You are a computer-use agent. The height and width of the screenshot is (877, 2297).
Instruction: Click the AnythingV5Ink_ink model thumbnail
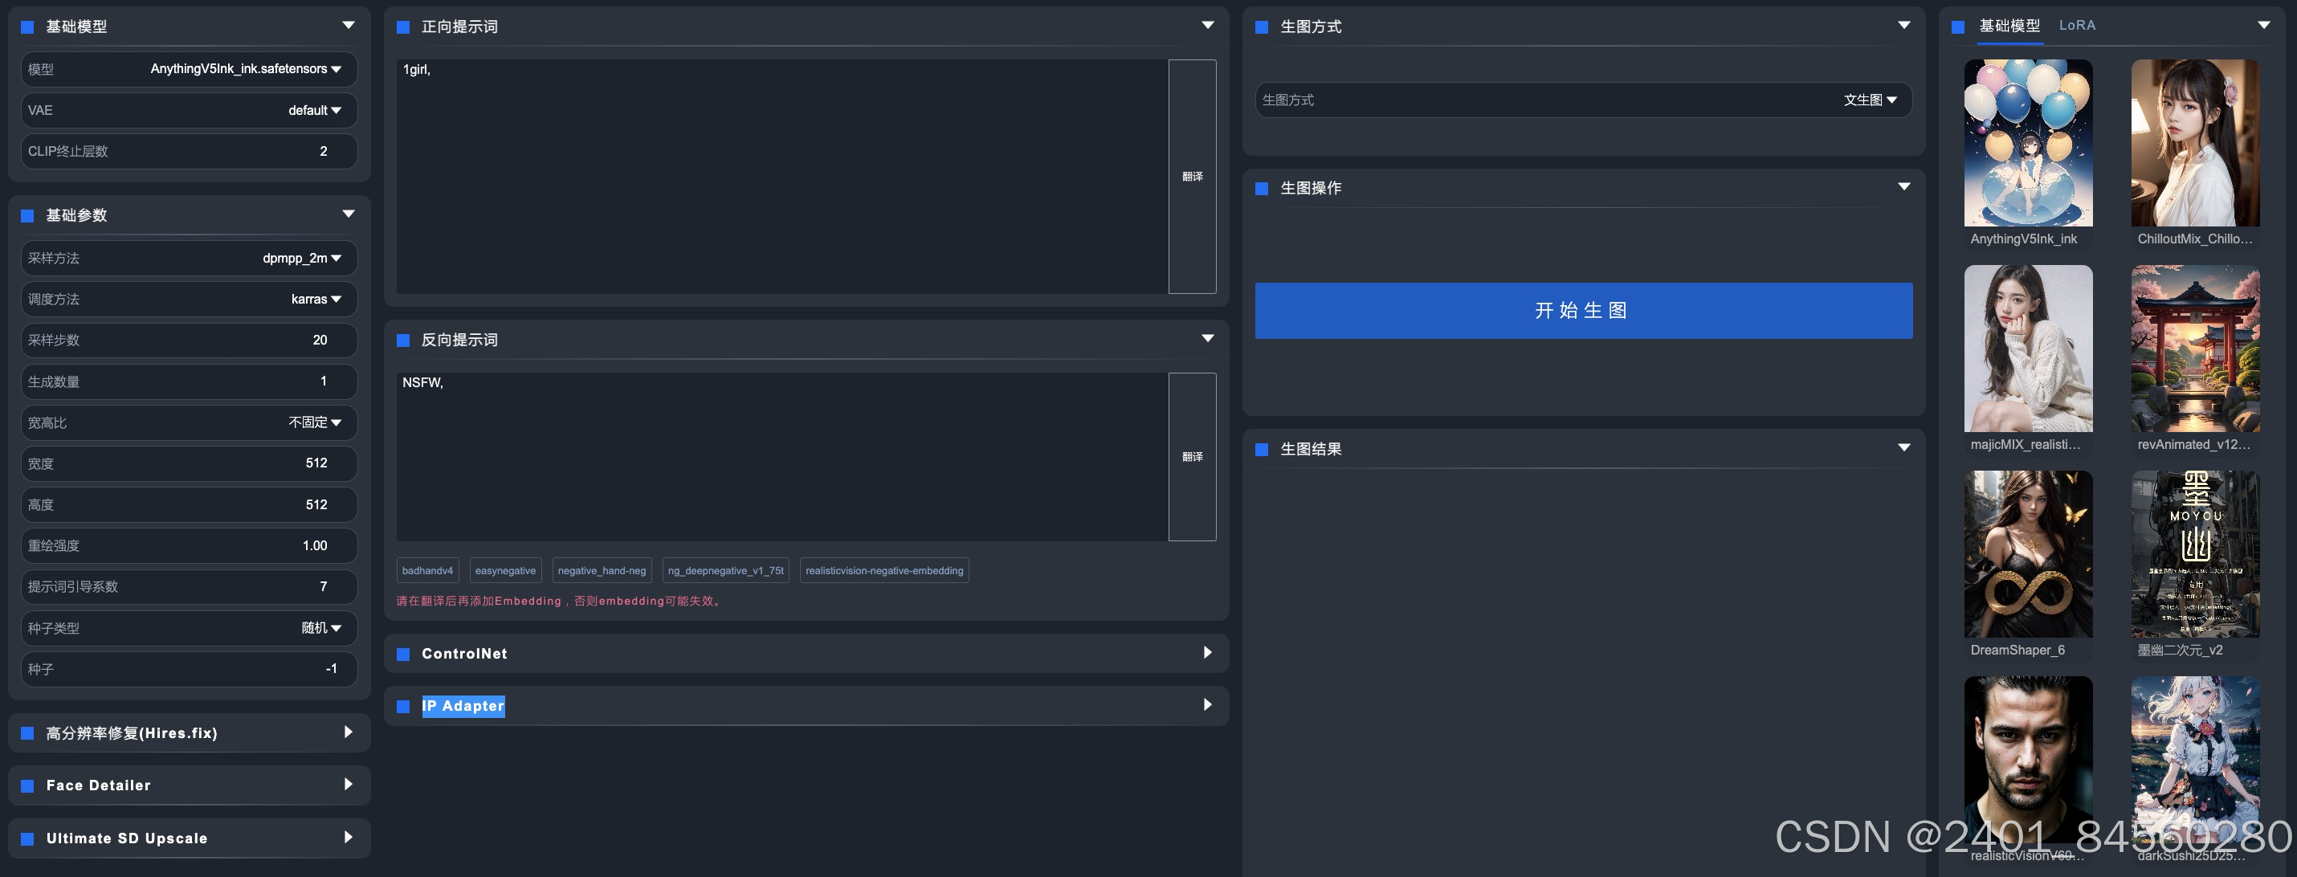coord(2028,143)
